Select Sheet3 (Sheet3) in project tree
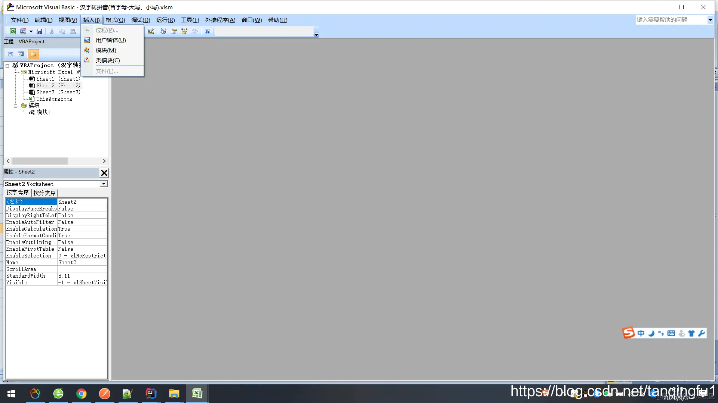Image resolution: width=718 pixels, height=403 pixels. (x=58, y=92)
